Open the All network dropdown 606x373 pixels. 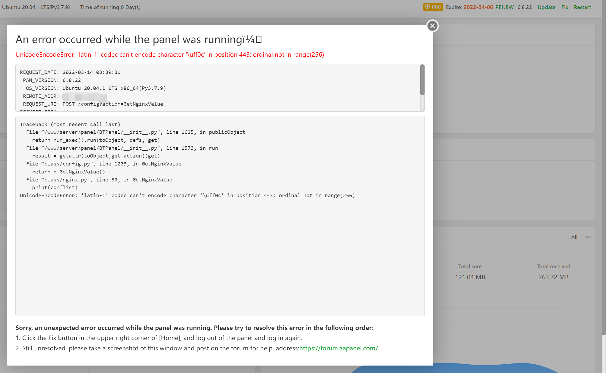point(580,237)
